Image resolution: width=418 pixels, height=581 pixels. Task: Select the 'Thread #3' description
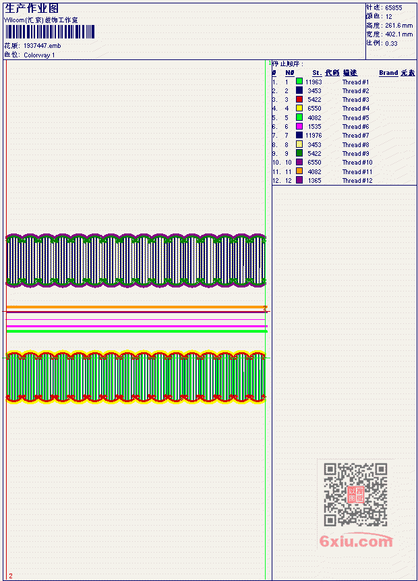[355, 100]
